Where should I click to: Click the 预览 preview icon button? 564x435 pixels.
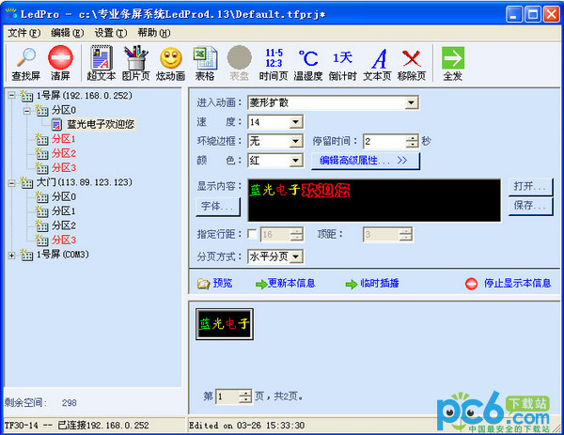coord(214,284)
